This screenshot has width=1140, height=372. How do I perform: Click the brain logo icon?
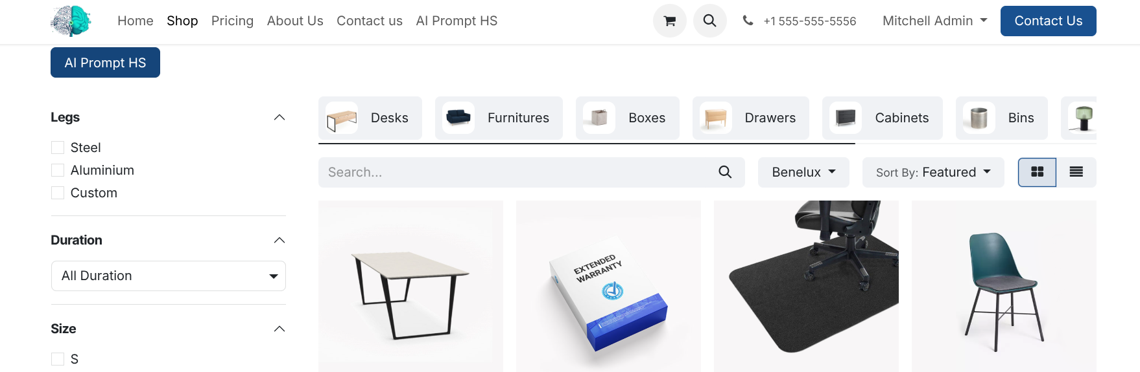coord(71,21)
